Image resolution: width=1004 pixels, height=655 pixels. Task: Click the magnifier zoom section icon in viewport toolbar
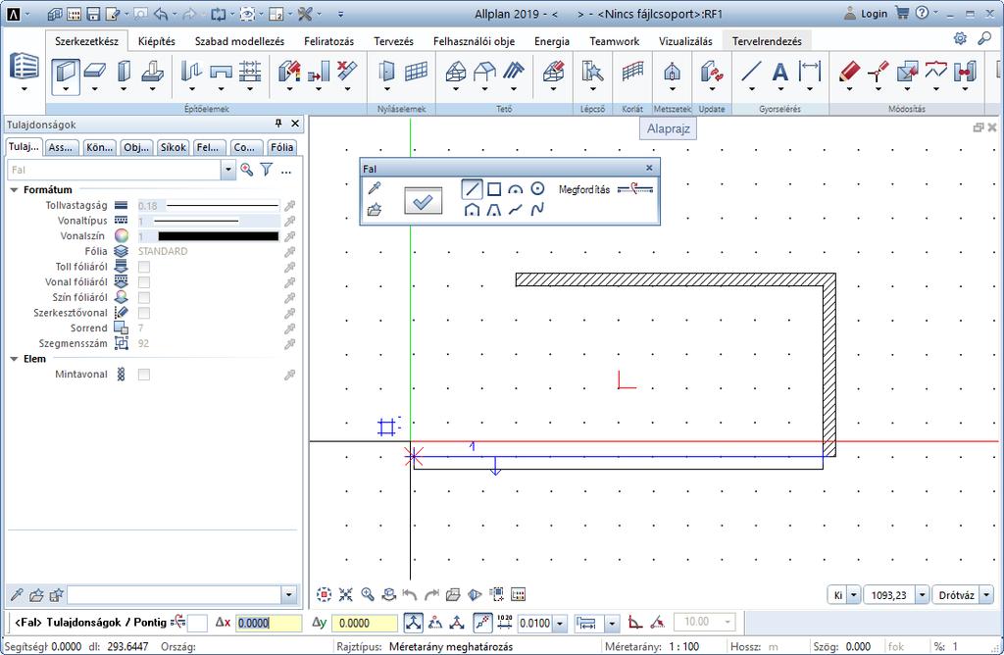click(x=368, y=595)
